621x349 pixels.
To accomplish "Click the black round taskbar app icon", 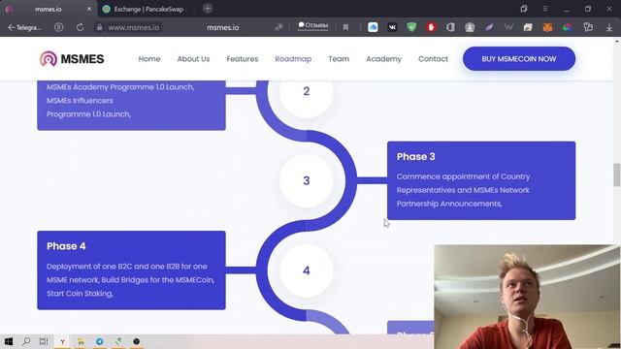I will click(136, 341).
